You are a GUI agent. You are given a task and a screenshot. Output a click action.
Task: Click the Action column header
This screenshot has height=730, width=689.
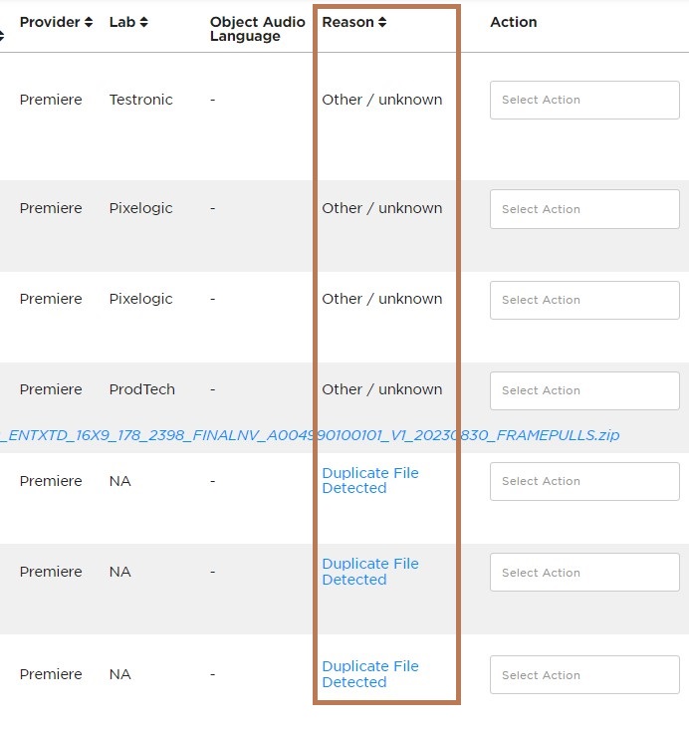point(514,22)
